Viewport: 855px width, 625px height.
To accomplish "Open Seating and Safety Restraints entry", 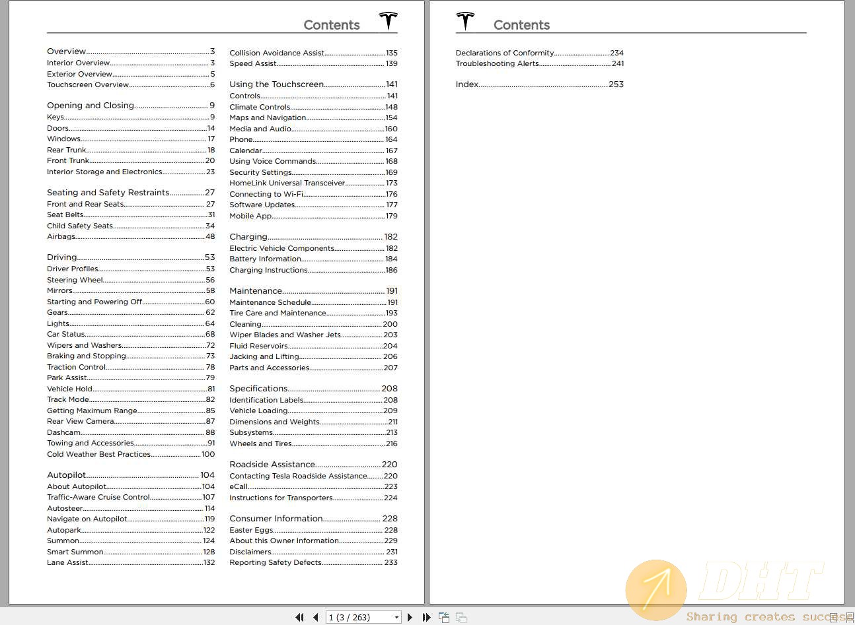I will [131, 193].
